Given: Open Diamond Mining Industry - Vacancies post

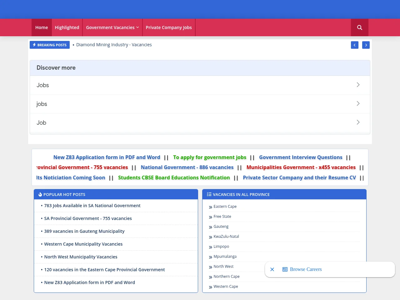Looking at the screenshot, I should [x=114, y=45].
